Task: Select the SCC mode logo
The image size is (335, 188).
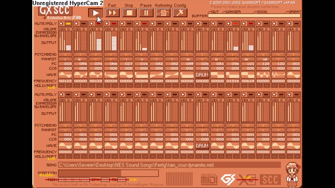Action: (x=270, y=179)
